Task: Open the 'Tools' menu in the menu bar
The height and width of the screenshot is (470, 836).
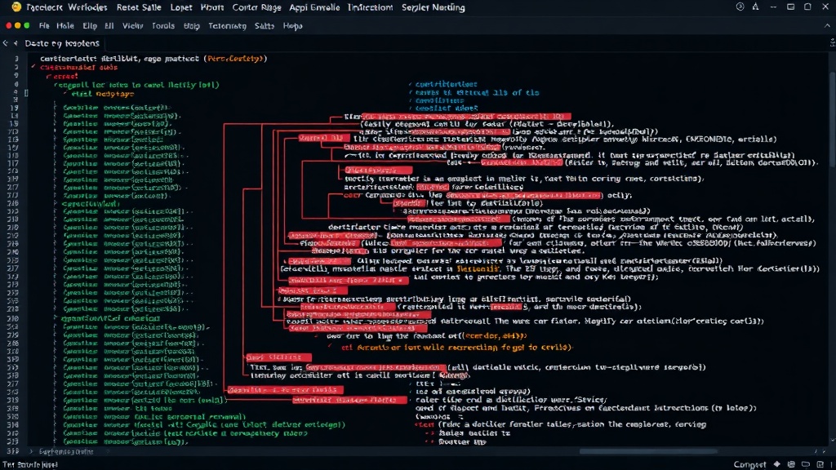Action: [163, 25]
